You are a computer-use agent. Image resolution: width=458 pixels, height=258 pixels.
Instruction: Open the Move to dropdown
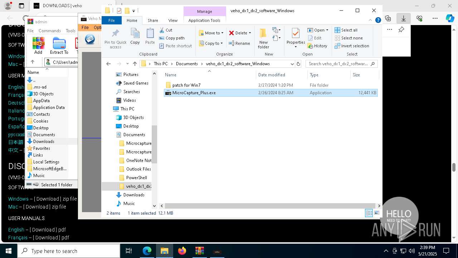(x=211, y=33)
